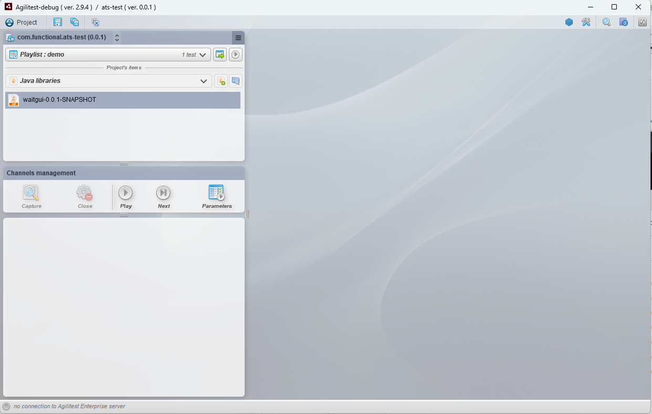
Task: Open the Project menu
Action: click(x=22, y=23)
